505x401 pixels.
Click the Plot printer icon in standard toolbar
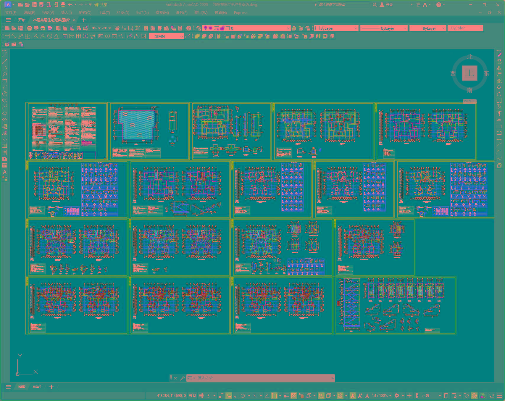29,28
